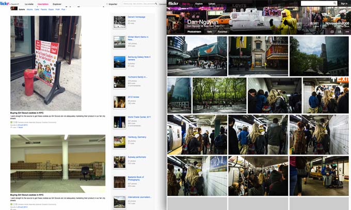The width and height of the screenshot is (351, 210).
Task: Click the black-and-white album thumbnail at the top of the album list
Action: (120, 22)
